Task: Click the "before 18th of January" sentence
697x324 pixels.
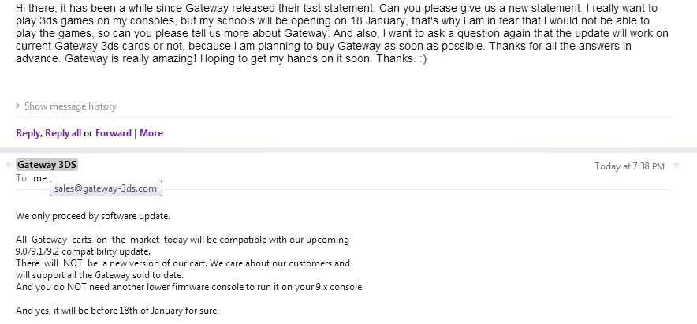Action: [x=117, y=311]
